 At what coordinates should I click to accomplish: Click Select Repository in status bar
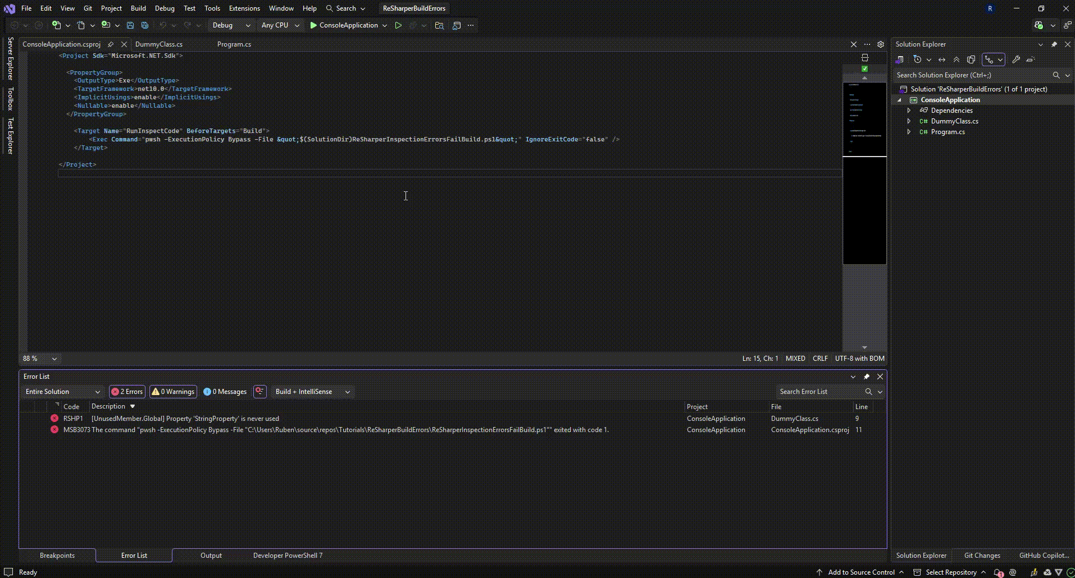pos(950,572)
